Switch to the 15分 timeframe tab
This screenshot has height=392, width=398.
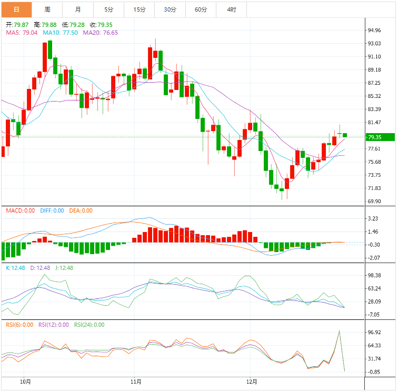pyautogui.click(x=140, y=9)
